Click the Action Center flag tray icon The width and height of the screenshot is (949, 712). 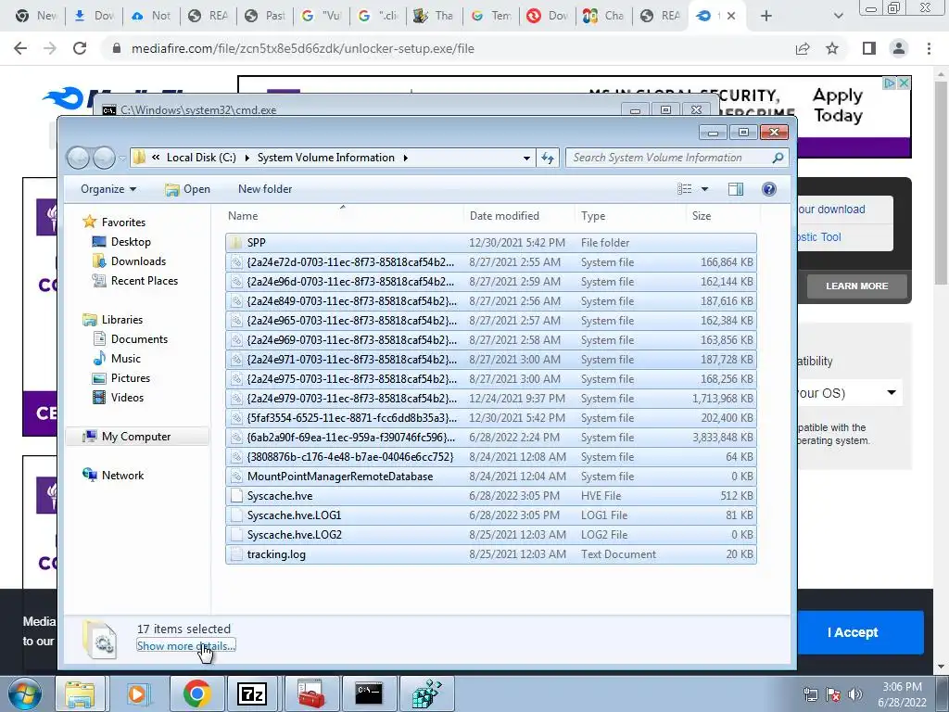pyautogui.click(x=833, y=694)
